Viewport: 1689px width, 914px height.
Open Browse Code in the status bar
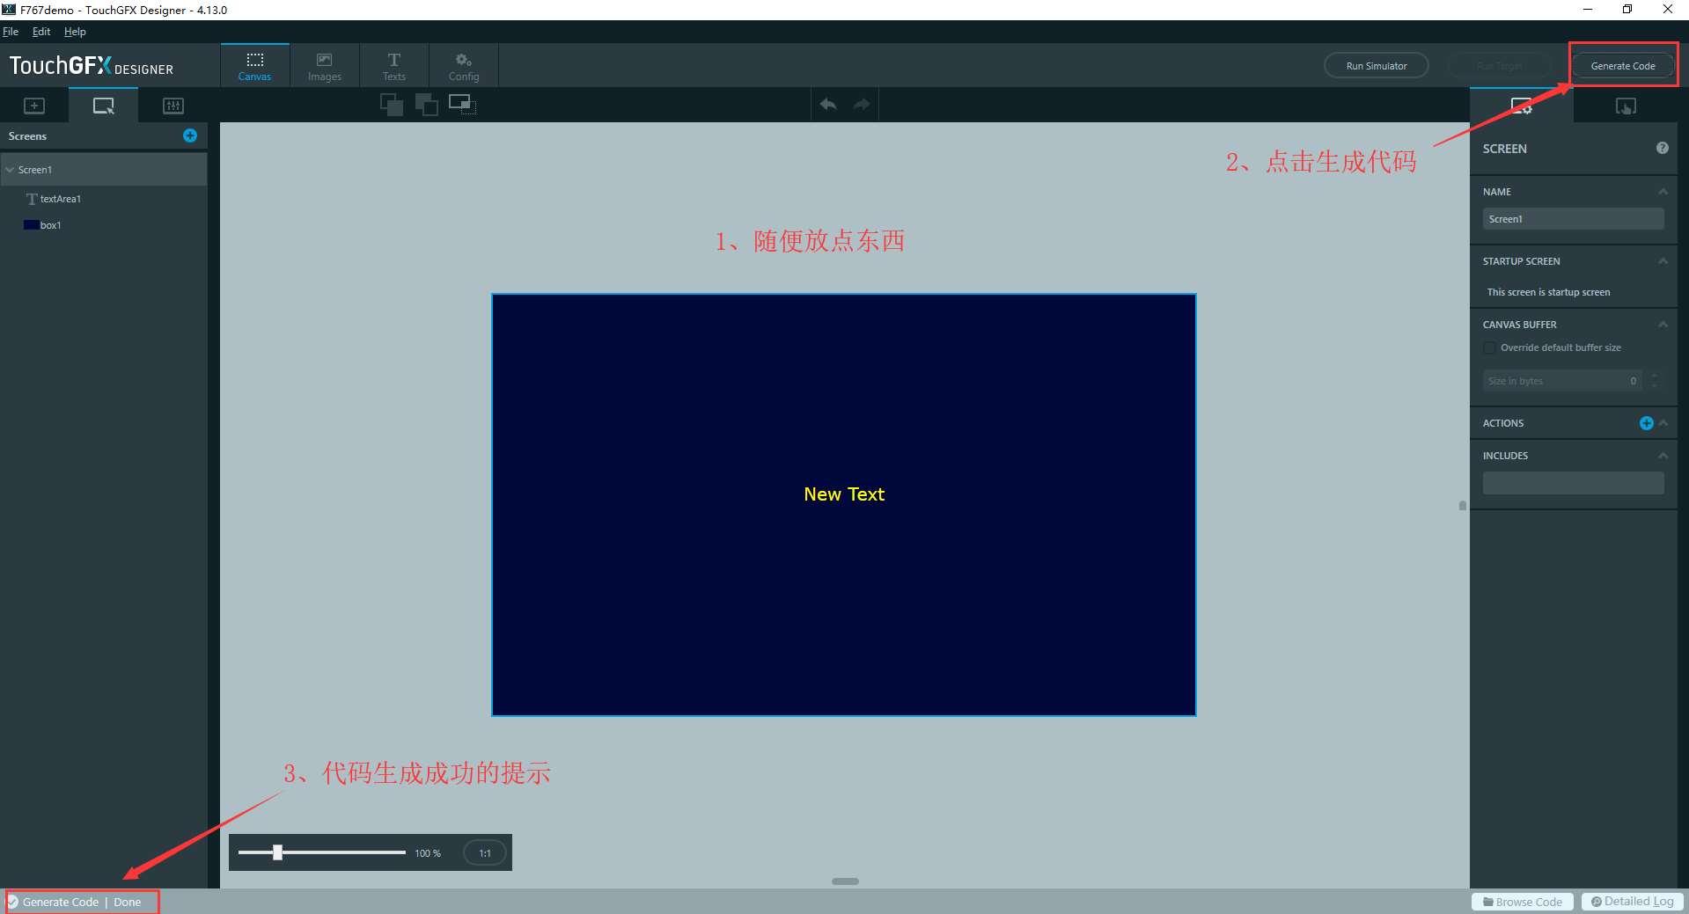(1523, 902)
